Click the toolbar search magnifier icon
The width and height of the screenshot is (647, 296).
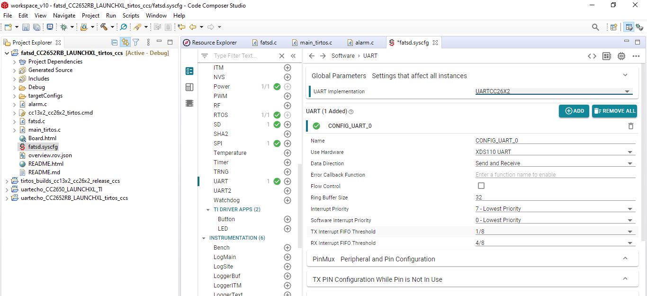pyautogui.click(x=595, y=27)
